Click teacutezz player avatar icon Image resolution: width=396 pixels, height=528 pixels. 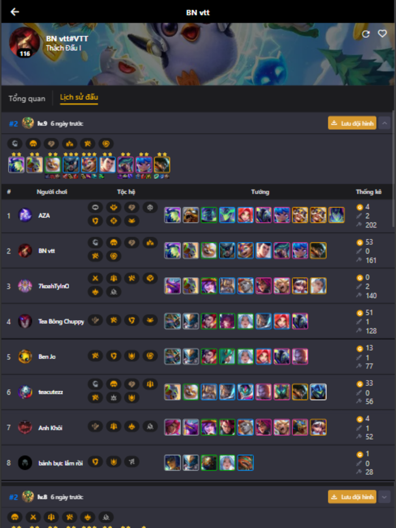point(25,392)
